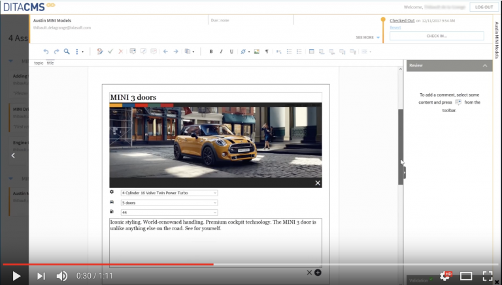Click the 'title' breadcrumb element

point(50,63)
